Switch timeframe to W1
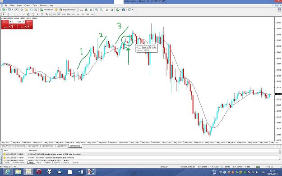The height and width of the screenshot is (176, 282). [88, 14]
